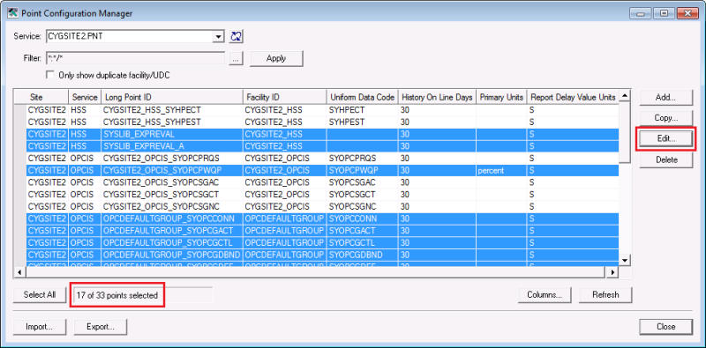Open the filter browse ellipsis button
This screenshot has height=348, width=706.
coord(236,58)
